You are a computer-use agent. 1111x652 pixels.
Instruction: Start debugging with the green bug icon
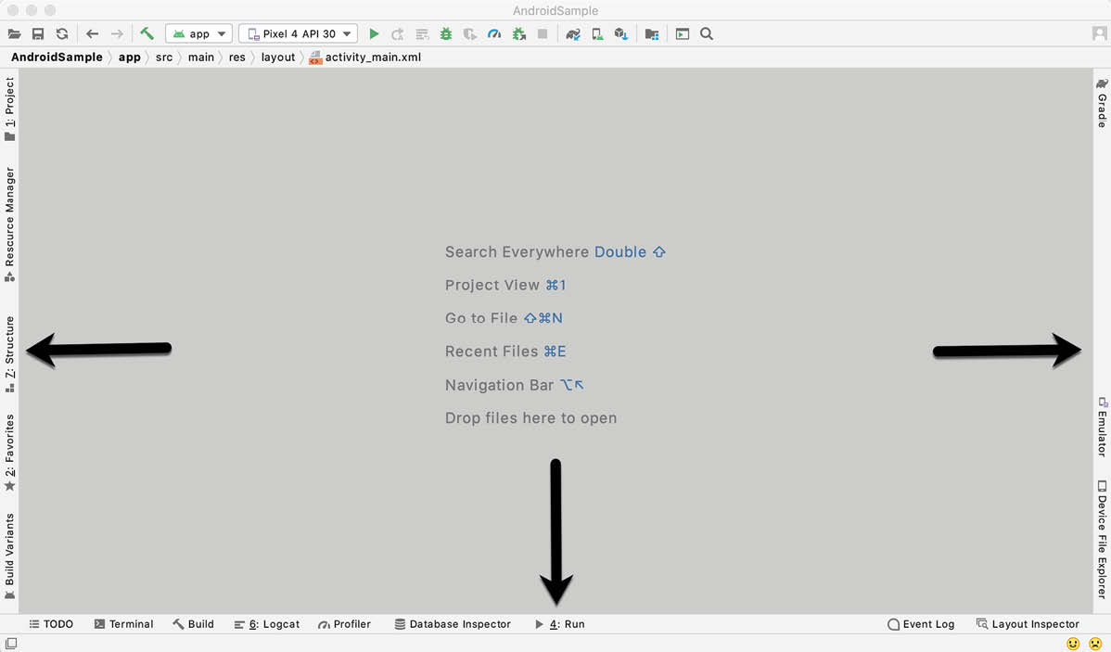pos(446,34)
